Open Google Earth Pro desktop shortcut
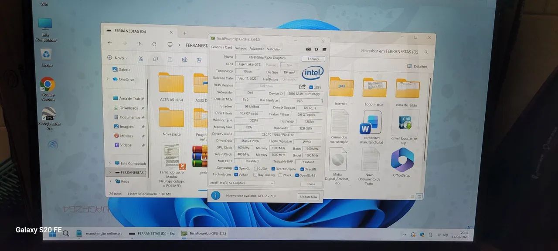 49,118
